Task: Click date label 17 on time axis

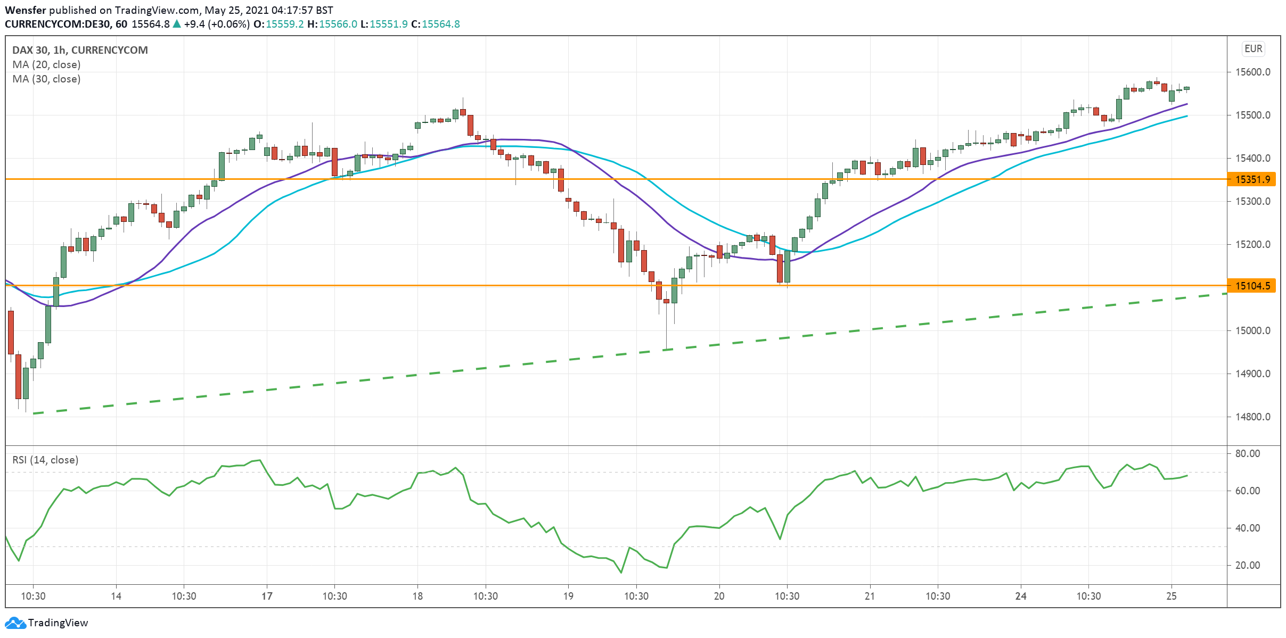Action: (x=267, y=596)
